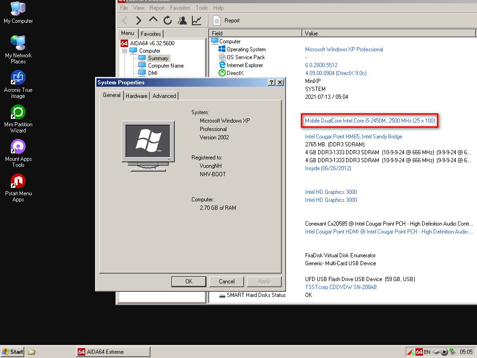Select the DirectX field row
The image size is (477, 358).
point(231,73)
